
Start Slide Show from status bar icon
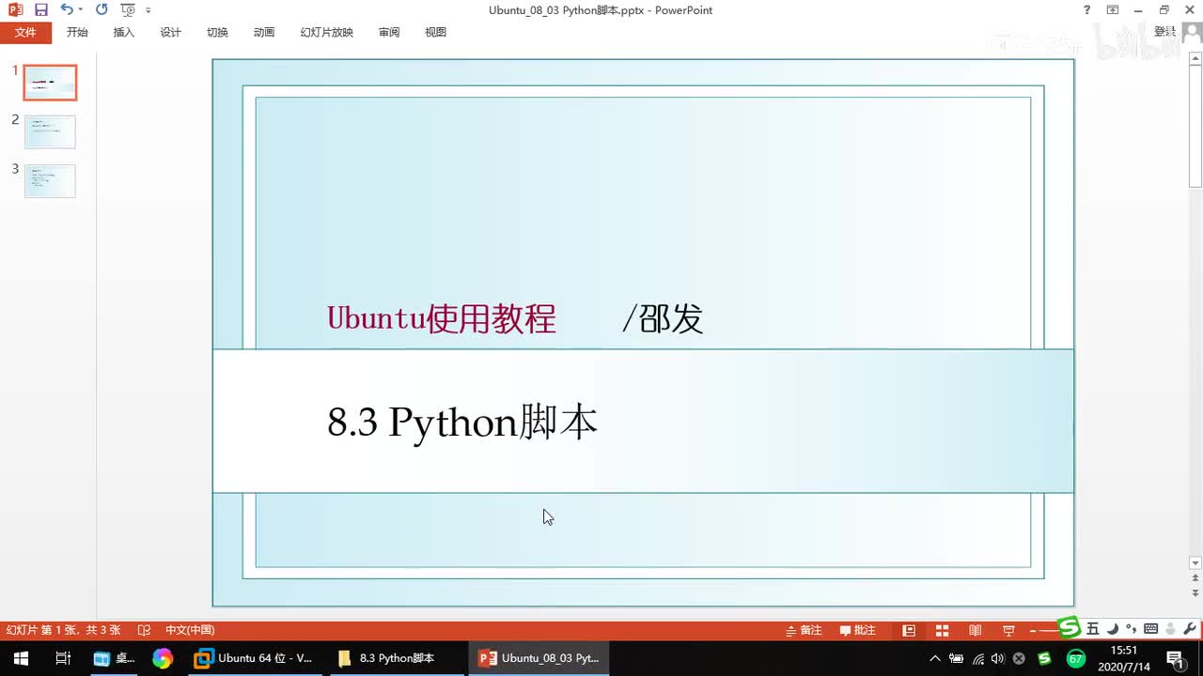(1008, 630)
